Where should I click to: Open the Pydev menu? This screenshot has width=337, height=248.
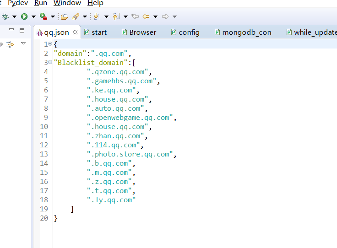coord(18,3)
